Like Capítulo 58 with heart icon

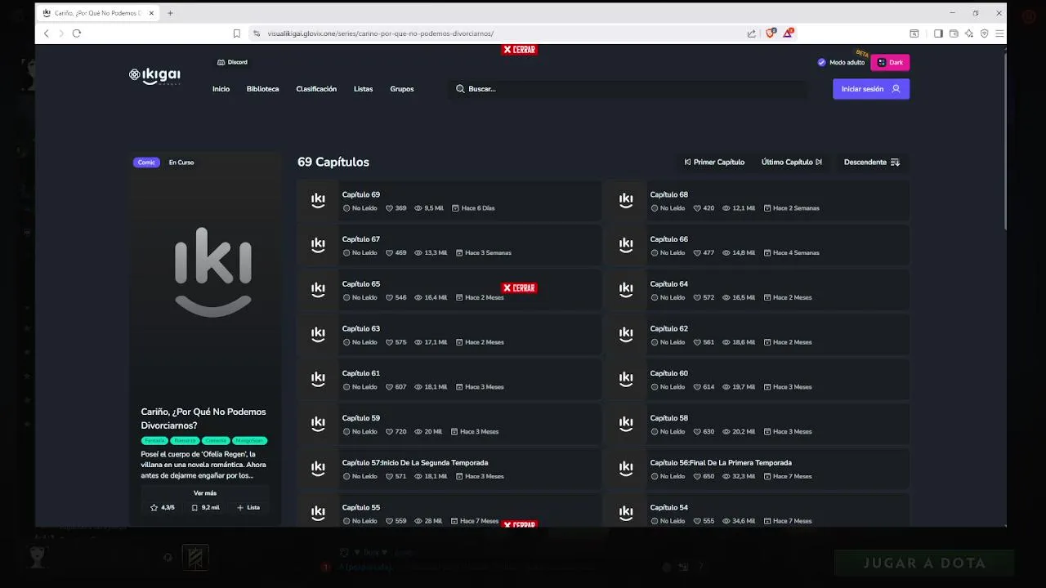pos(697,432)
